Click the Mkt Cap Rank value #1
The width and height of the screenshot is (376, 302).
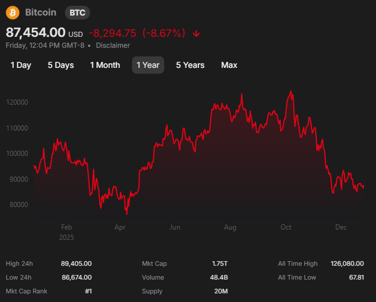(x=88, y=292)
